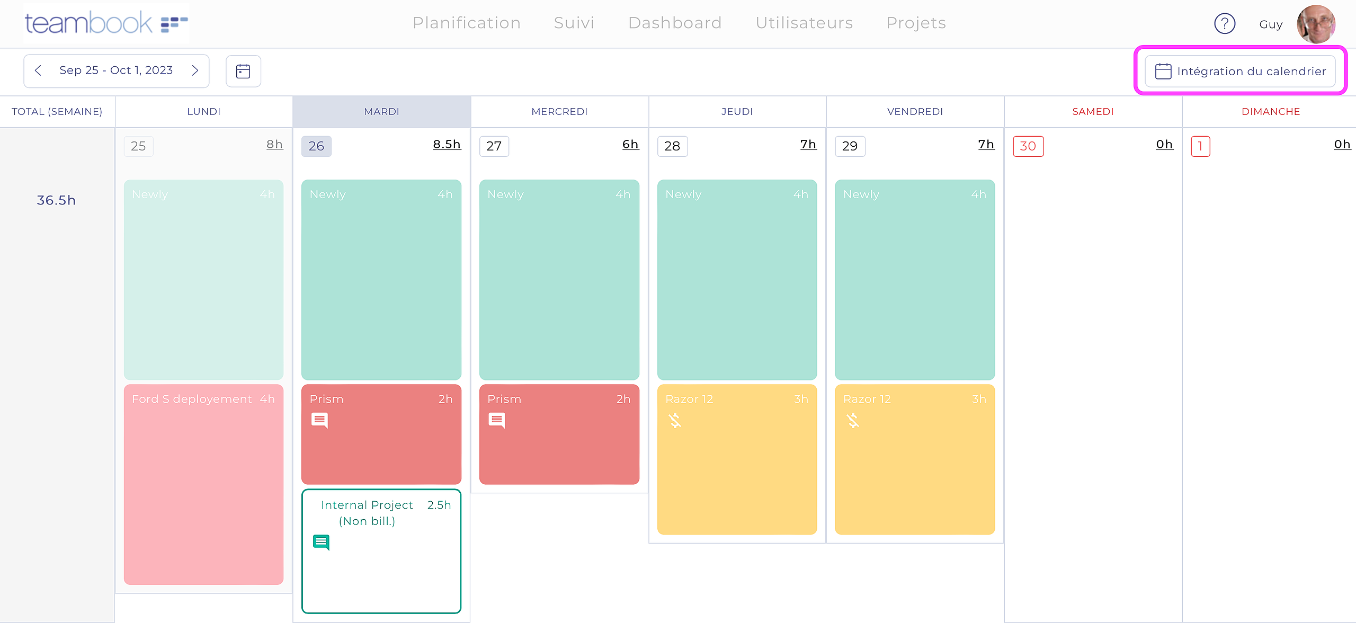The width and height of the screenshot is (1356, 631).
Task: Open the date picker calendar icon
Action: (243, 71)
